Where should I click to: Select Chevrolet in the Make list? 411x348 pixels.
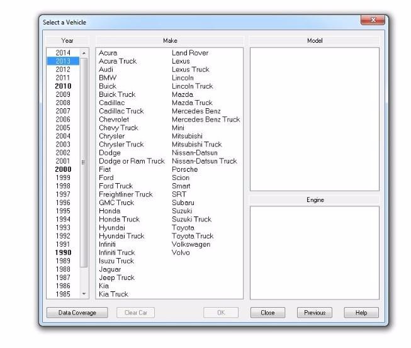tap(114, 120)
